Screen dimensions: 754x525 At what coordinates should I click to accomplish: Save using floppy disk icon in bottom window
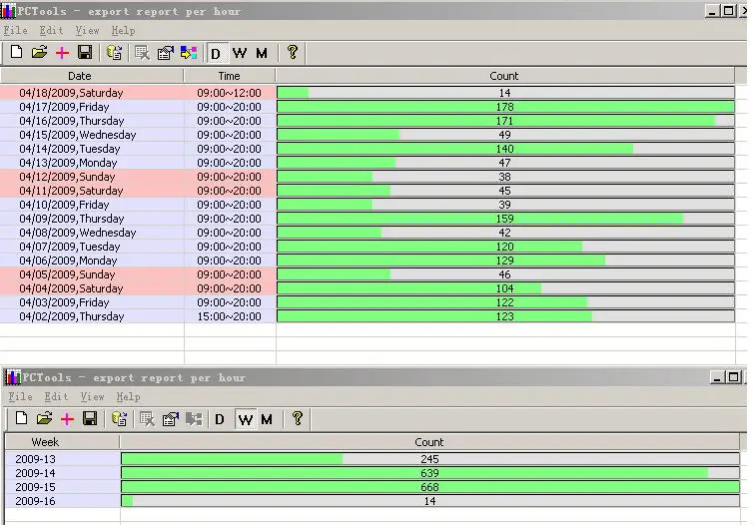tap(90, 418)
